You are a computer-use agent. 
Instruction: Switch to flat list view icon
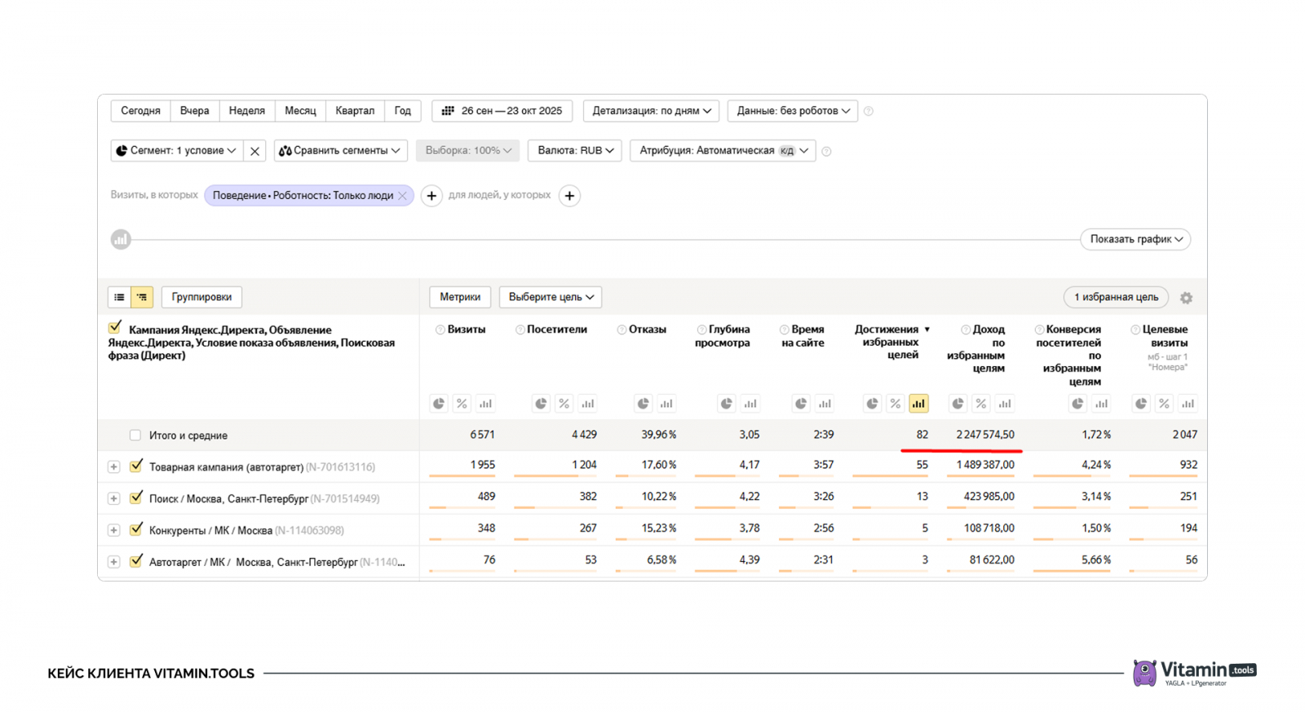119,297
